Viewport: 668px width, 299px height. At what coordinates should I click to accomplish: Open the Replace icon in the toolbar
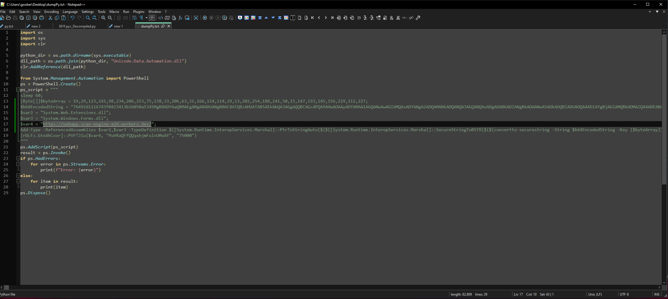(95, 18)
